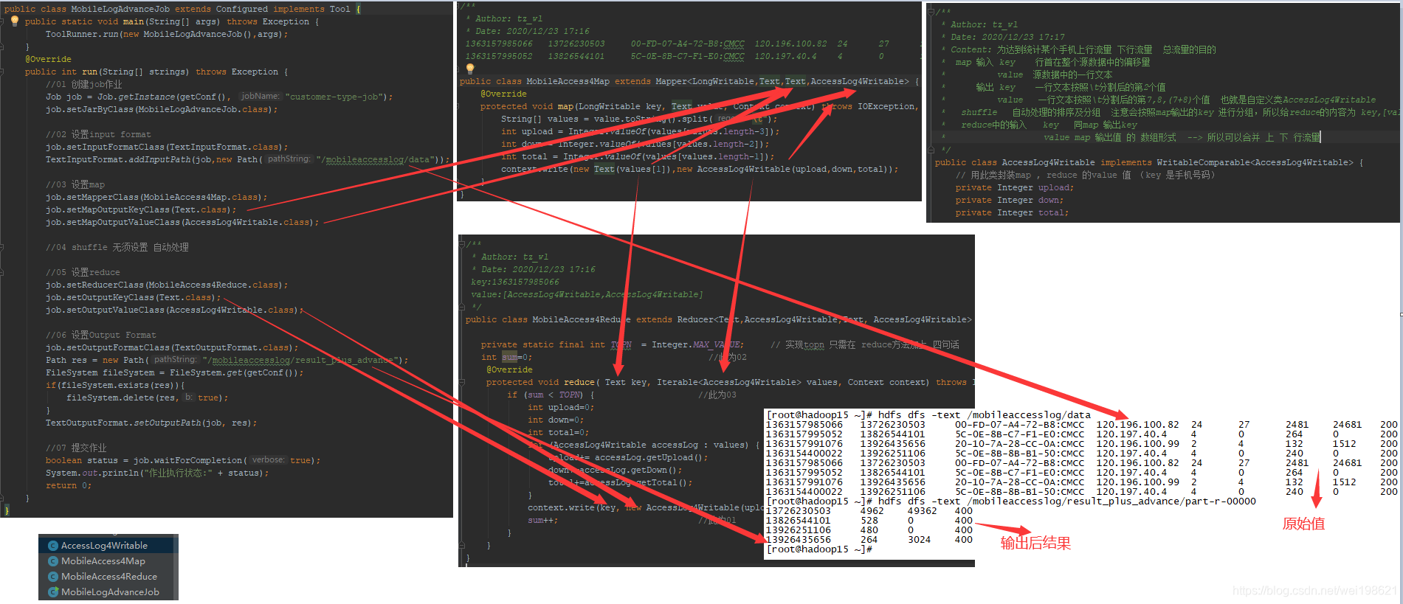Click the "key:1363157985066" comment in Reduce editor
The image size is (1403, 604).
click(x=515, y=282)
